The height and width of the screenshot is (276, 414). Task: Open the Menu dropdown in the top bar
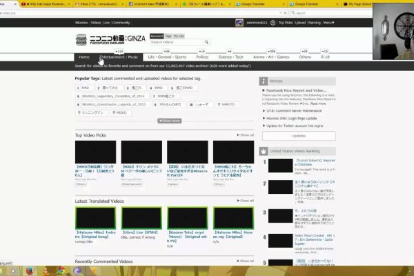click(328, 23)
